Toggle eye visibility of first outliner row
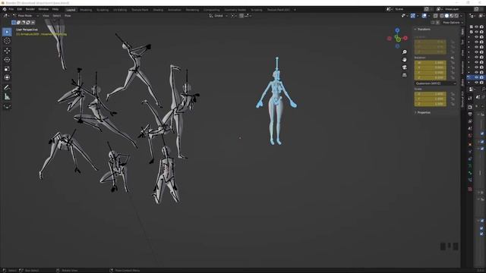Viewport: 486px width, 273px height. click(476, 27)
